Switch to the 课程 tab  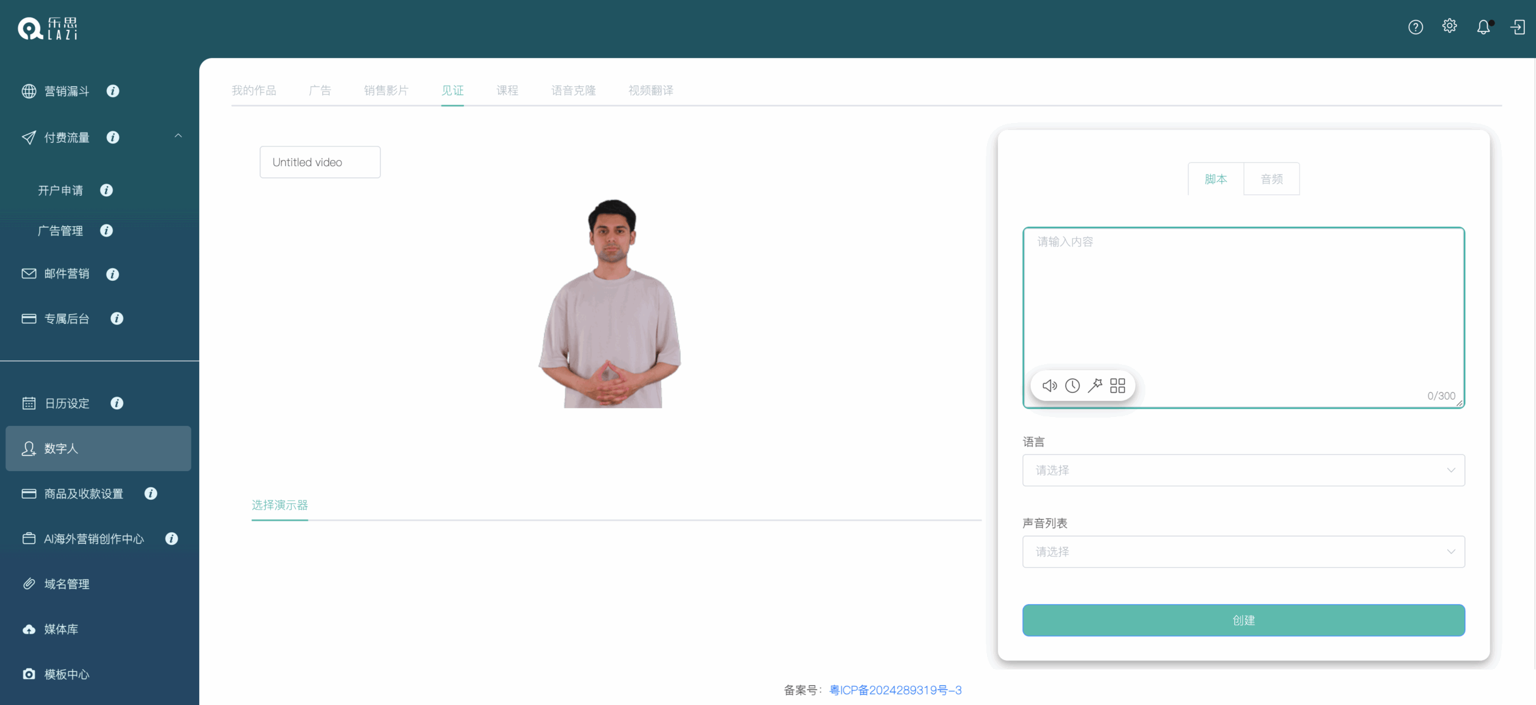pos(507,91)
